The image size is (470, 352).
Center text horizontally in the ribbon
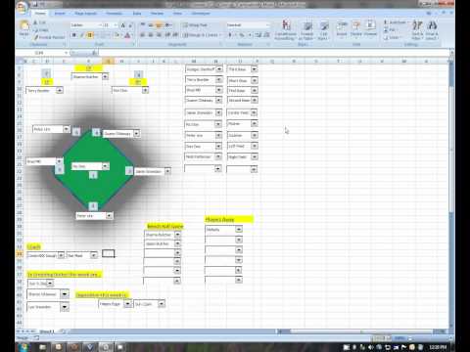[x=151, y=35]
